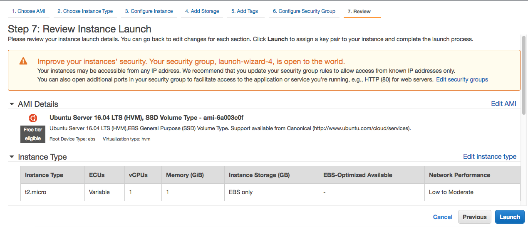Open the Add Storage tab
Image resolution: width=528 pixels, height=227 pixels.
202,11
